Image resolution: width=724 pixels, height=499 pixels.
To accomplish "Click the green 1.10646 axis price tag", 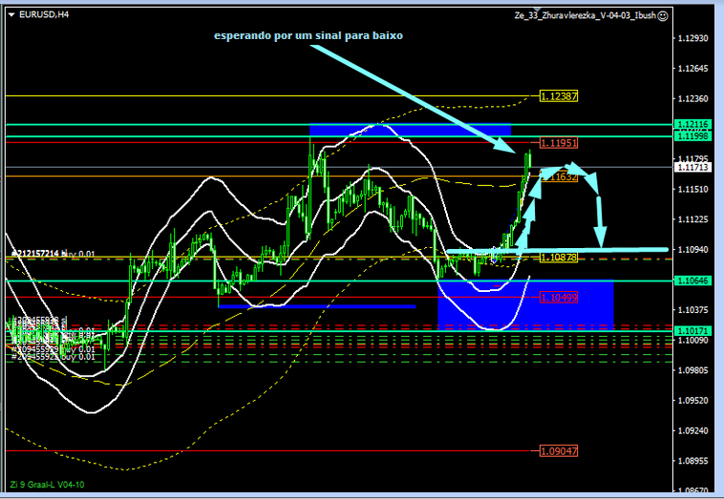I will pos(692,281).
